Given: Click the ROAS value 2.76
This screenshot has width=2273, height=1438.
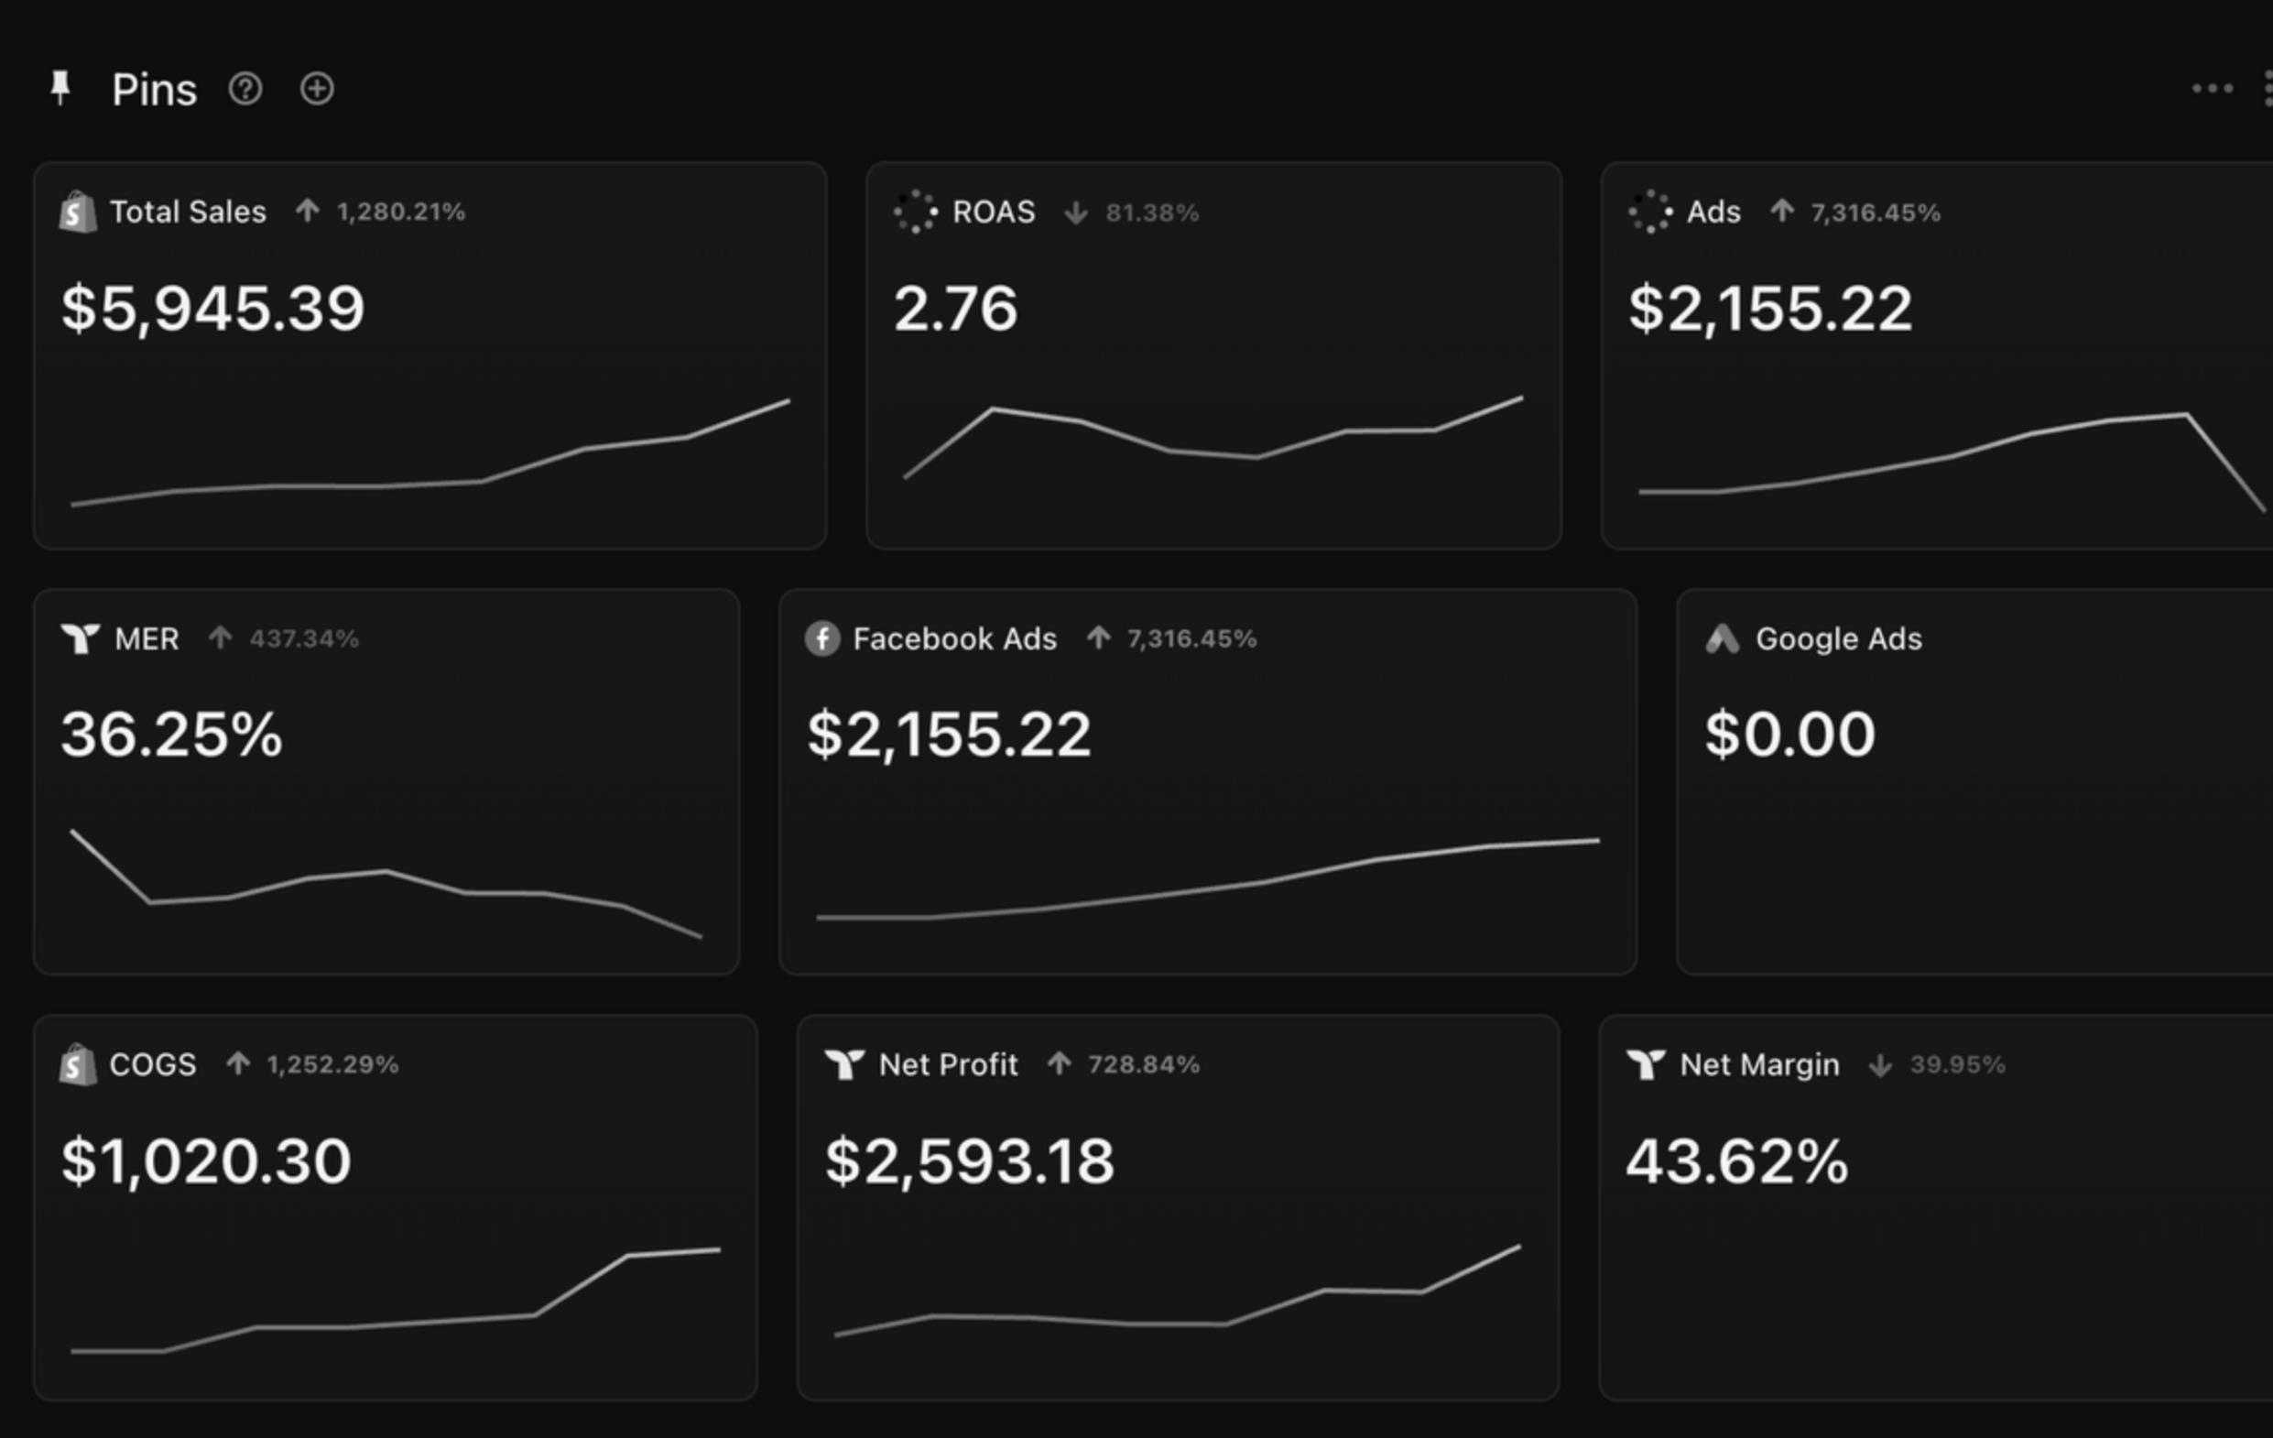Looking at the screenshot, I should point(955,309).
